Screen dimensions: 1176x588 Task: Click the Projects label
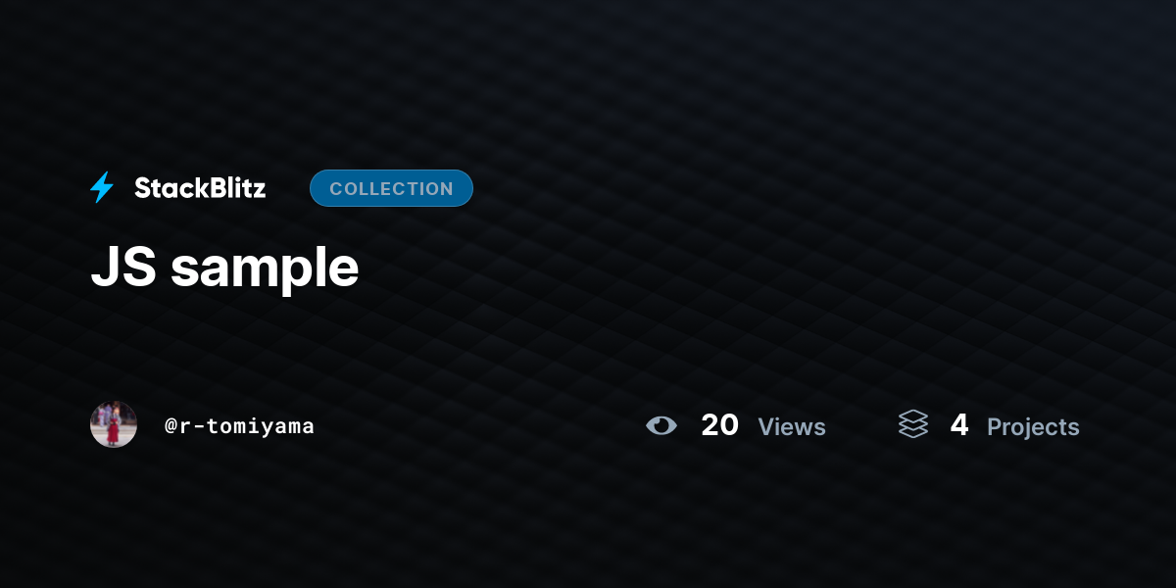[x=1033, y=427]
